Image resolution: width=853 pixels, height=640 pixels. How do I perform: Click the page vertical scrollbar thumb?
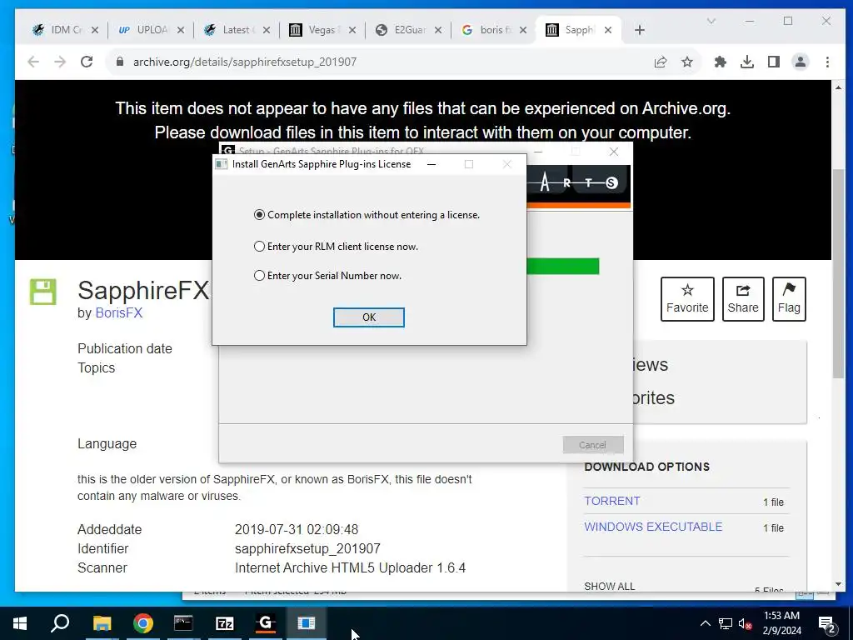(838, 273)
